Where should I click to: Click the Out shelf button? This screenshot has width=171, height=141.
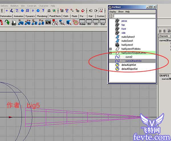[103, 22]
